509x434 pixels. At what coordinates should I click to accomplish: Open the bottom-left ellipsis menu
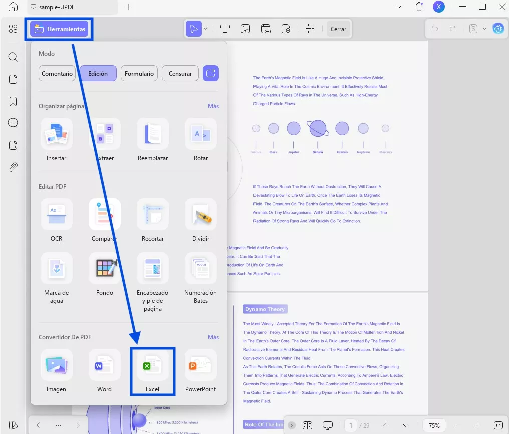tap(58, 425)
